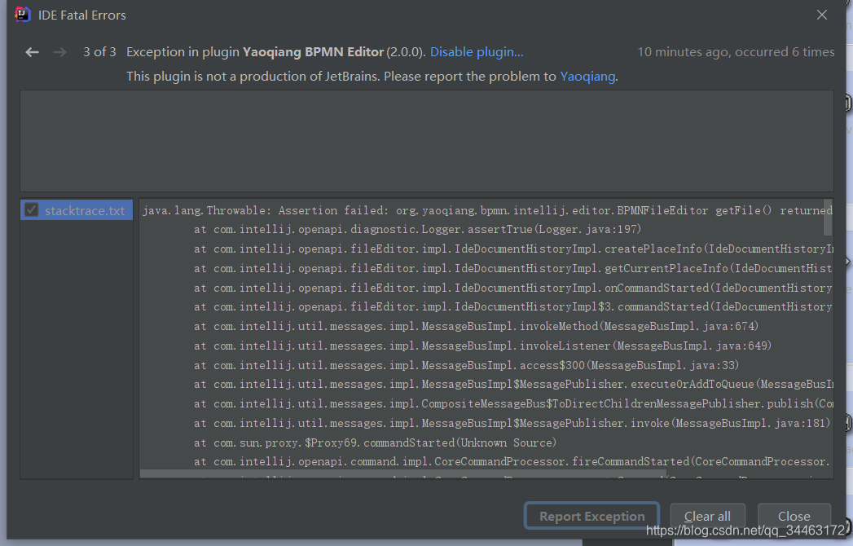Click the Logger.assertTrue(Logger.java:197) line
Screen dimensions: 853x546
[x=417, y=229]
